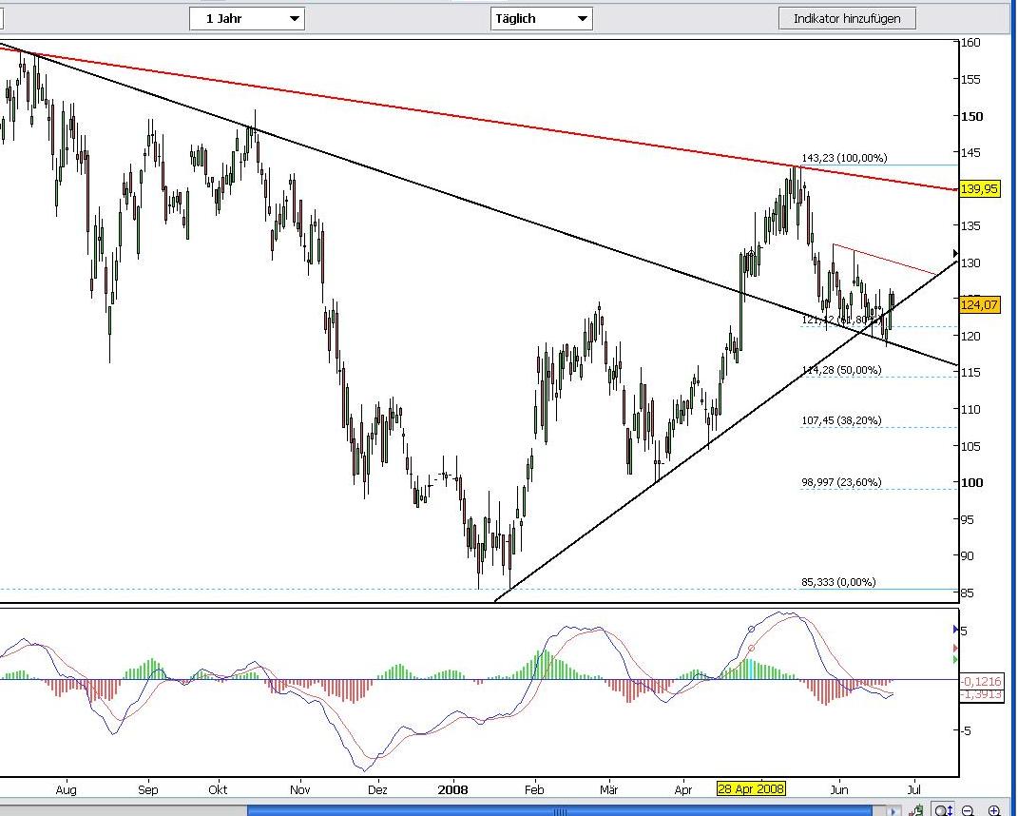Open chart settings wrench icon
Image resolution: width=1018 pixels, height=816 pixels.
[916, 811]
